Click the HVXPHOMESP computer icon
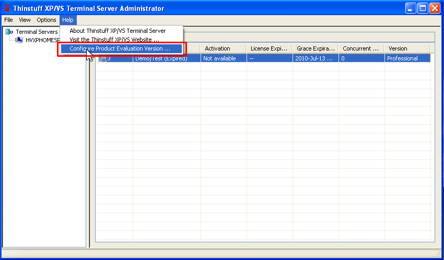Viewport: 444px width, 260px height. pos(19,40)
